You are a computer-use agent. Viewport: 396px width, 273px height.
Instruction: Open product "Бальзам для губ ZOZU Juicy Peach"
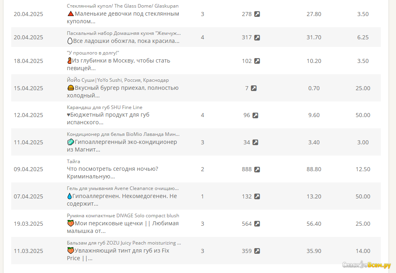click(124, 243)
